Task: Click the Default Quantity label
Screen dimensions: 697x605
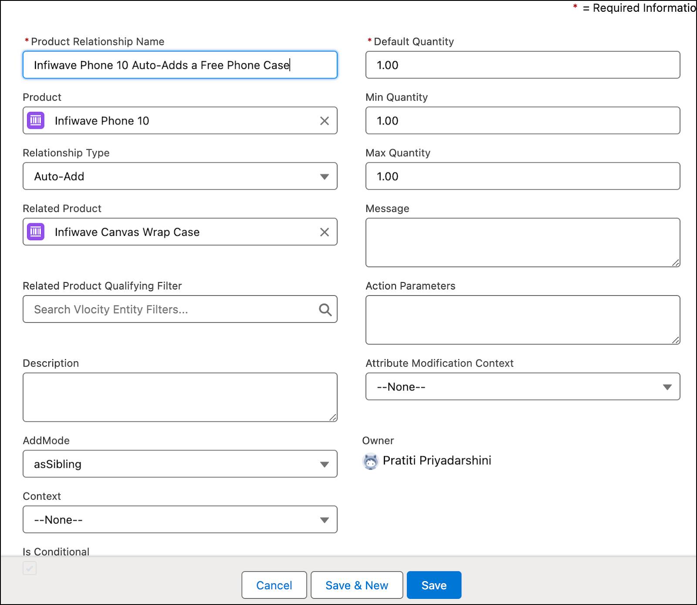Action: point(414,42)
